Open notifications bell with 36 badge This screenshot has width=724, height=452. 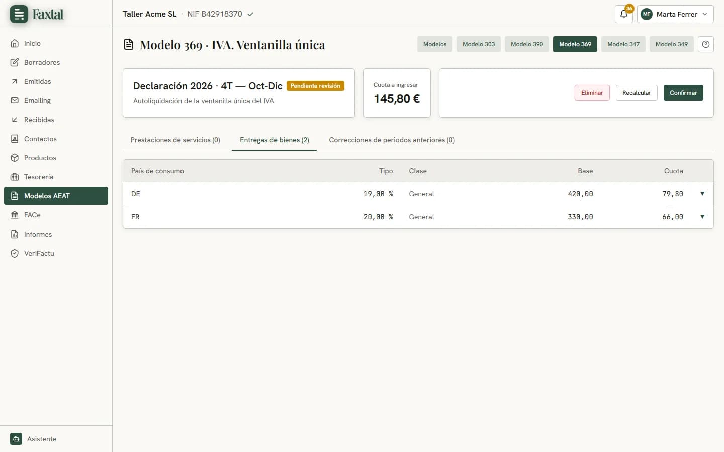coord(624,14)
